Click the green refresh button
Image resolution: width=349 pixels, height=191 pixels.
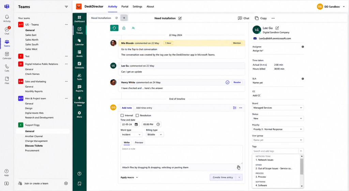[114, 28]
